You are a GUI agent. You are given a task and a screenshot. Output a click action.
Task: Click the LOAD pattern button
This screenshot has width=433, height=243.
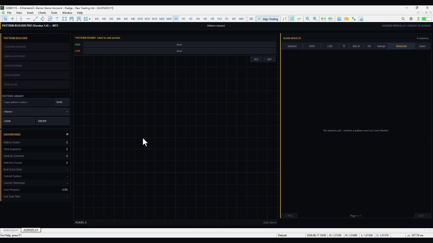coord(18,121)
